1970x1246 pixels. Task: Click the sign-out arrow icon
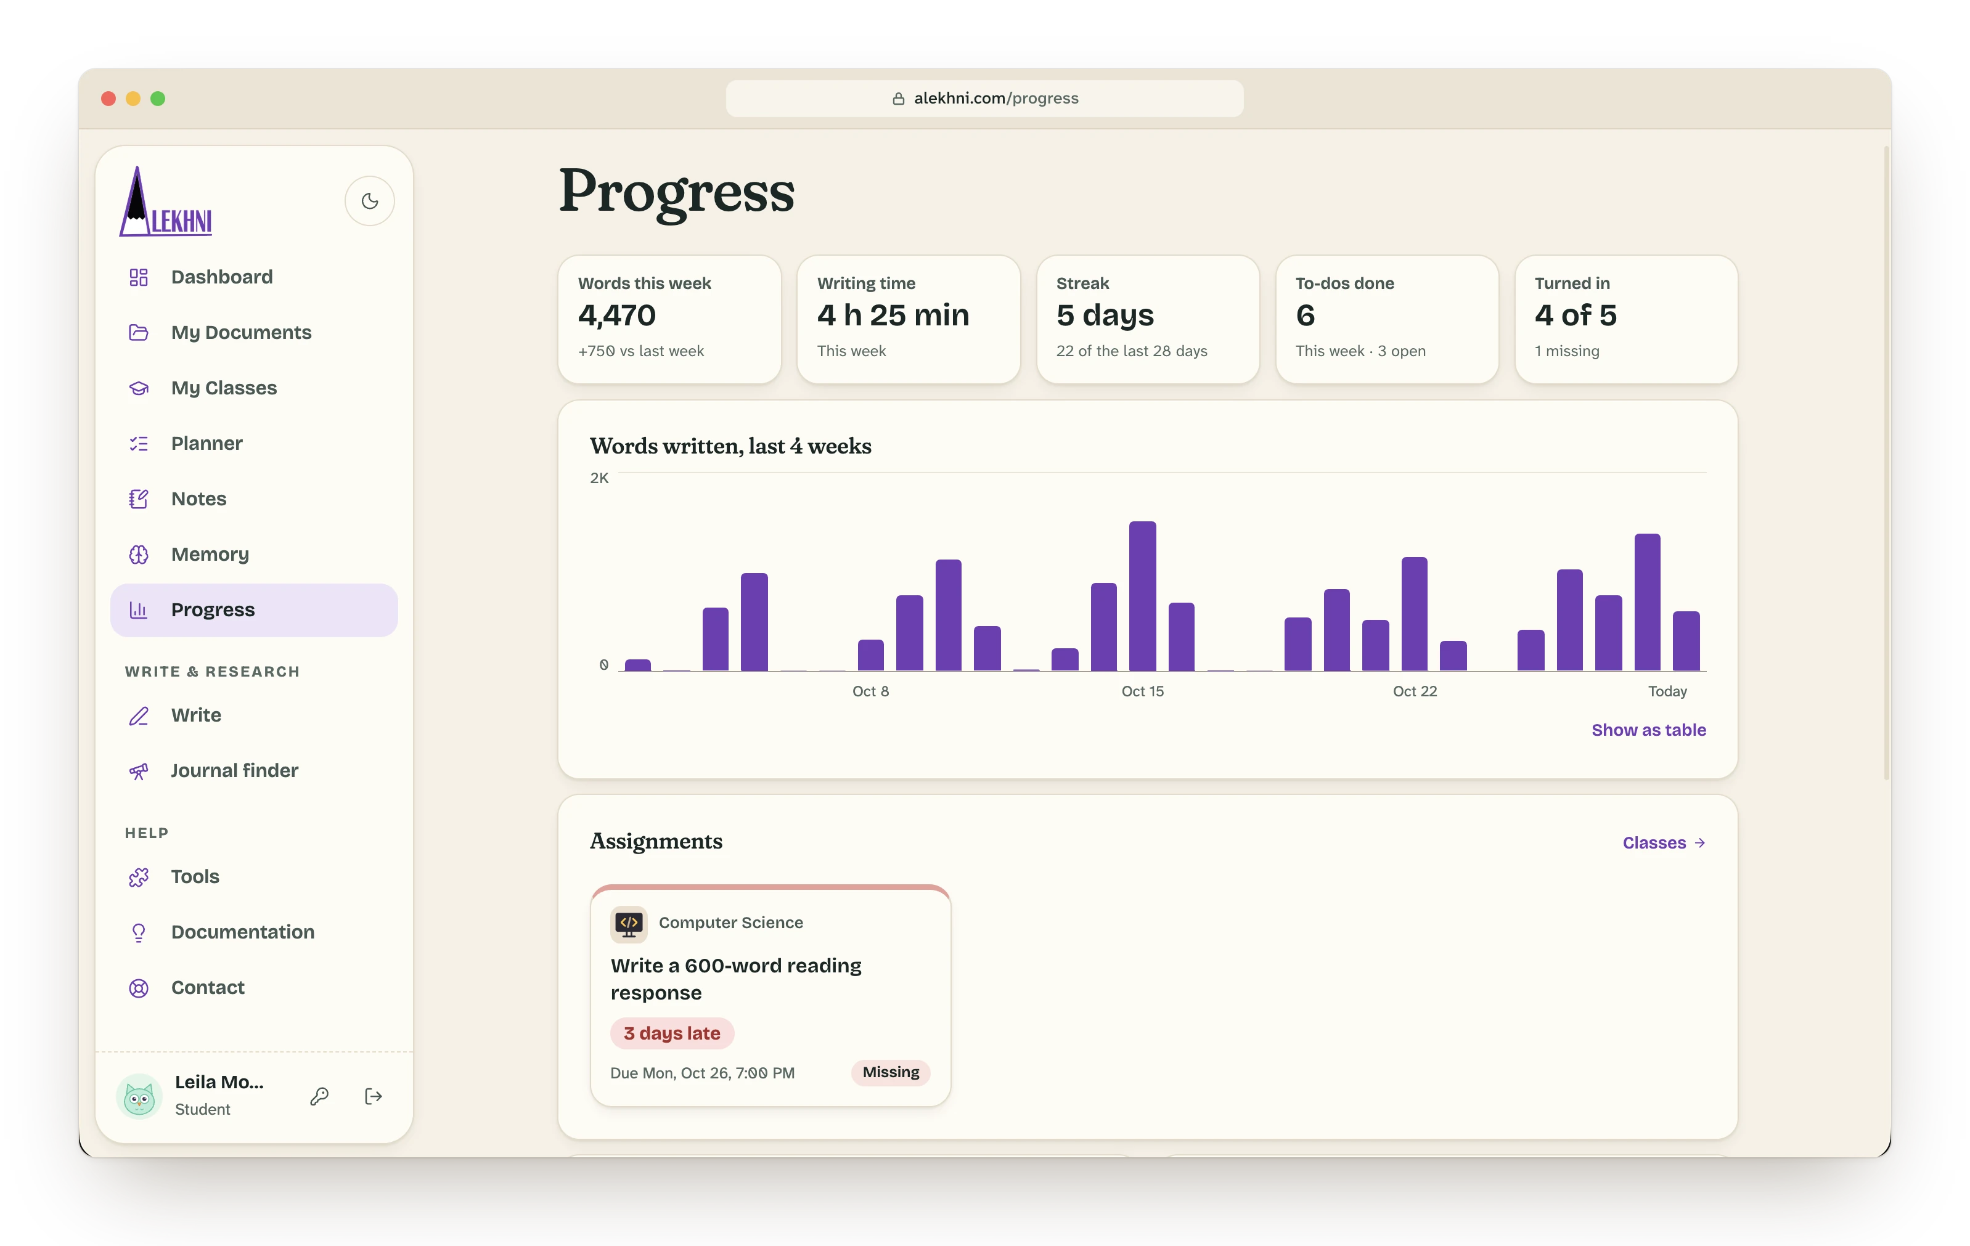point(373,1096)
